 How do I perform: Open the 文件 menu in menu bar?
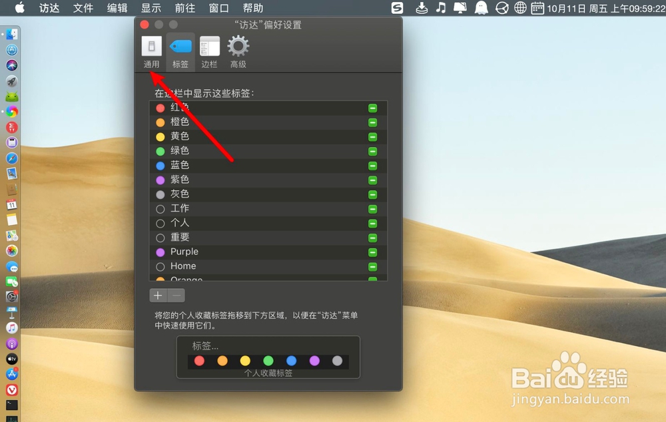[x=83, y=8]
